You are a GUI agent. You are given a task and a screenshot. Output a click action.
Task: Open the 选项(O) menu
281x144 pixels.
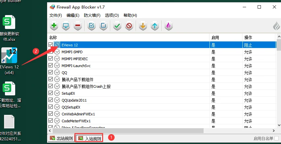(x=112, y=15)
